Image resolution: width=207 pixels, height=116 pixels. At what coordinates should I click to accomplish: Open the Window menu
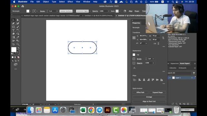(x=87, y=2)
